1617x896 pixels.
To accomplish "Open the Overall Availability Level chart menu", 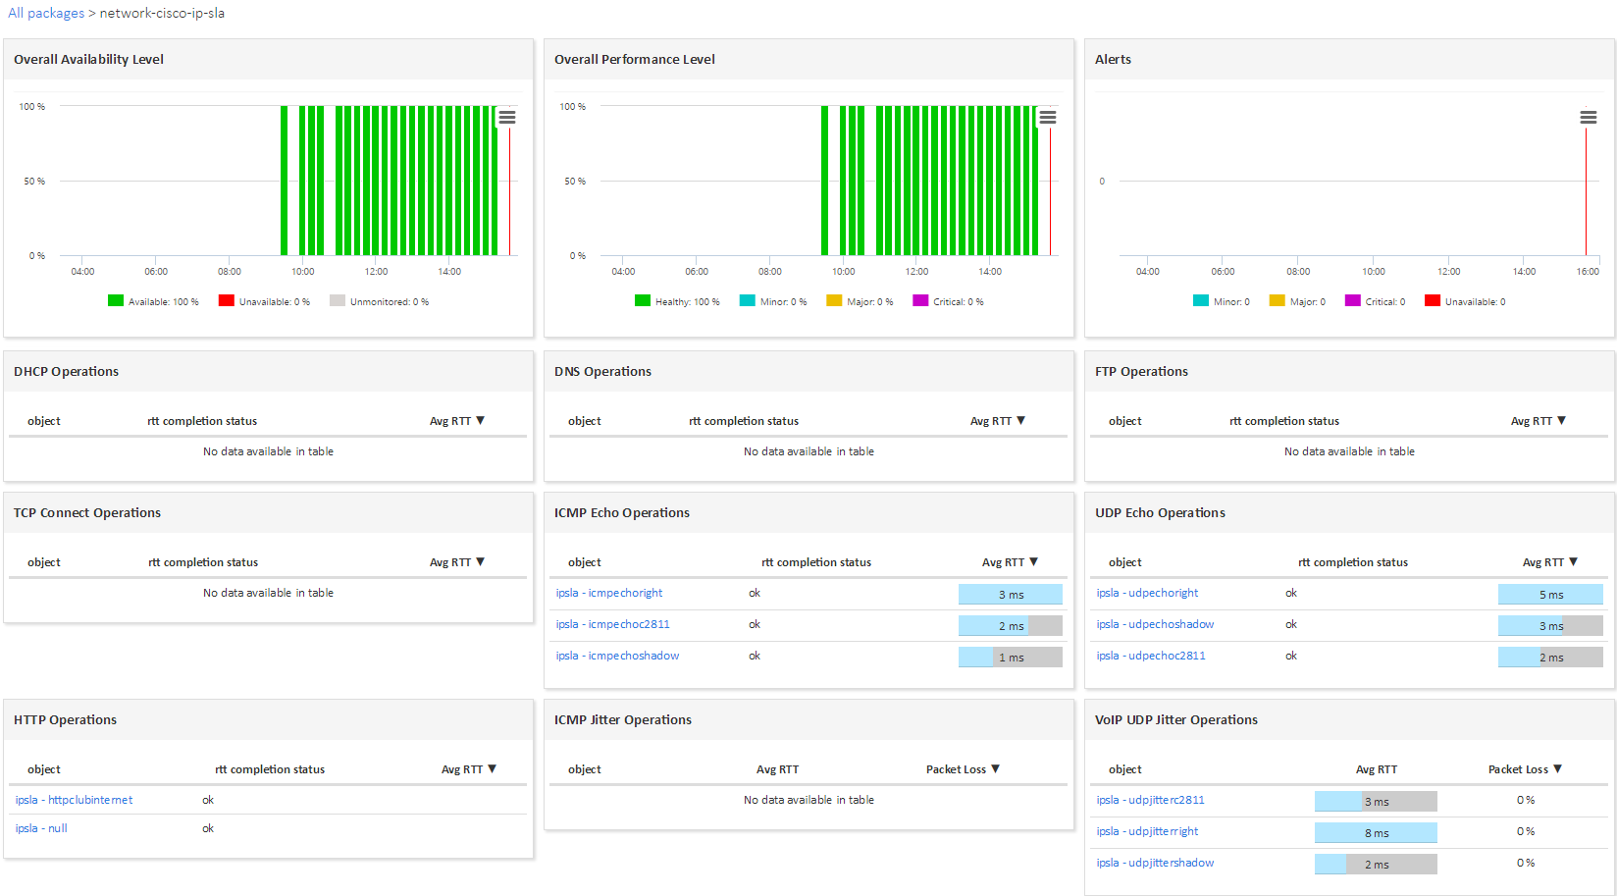I will point(507,118).
